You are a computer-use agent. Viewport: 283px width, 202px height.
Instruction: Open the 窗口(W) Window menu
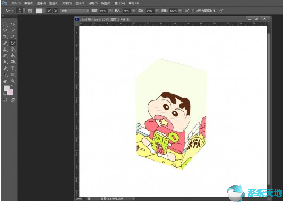119,3
